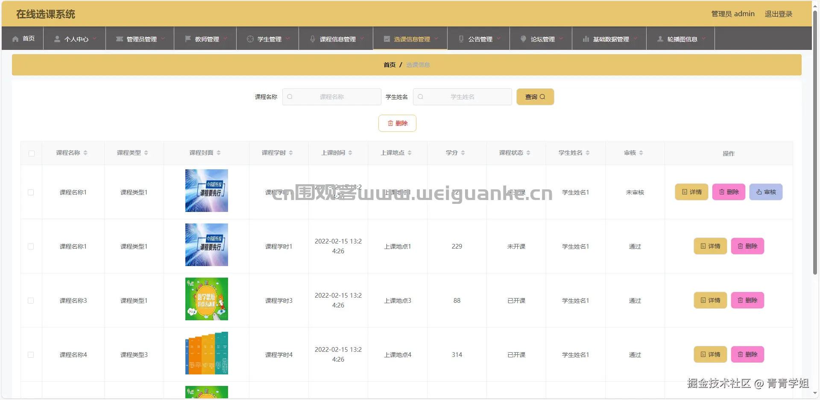
Task: Sort by 学分 using its sort arrows
Action: (x=463, y=153)
